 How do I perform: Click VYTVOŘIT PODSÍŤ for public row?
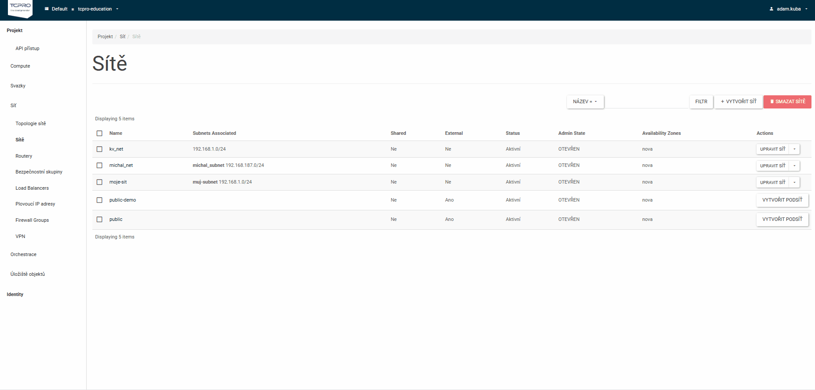click(782, 219)
